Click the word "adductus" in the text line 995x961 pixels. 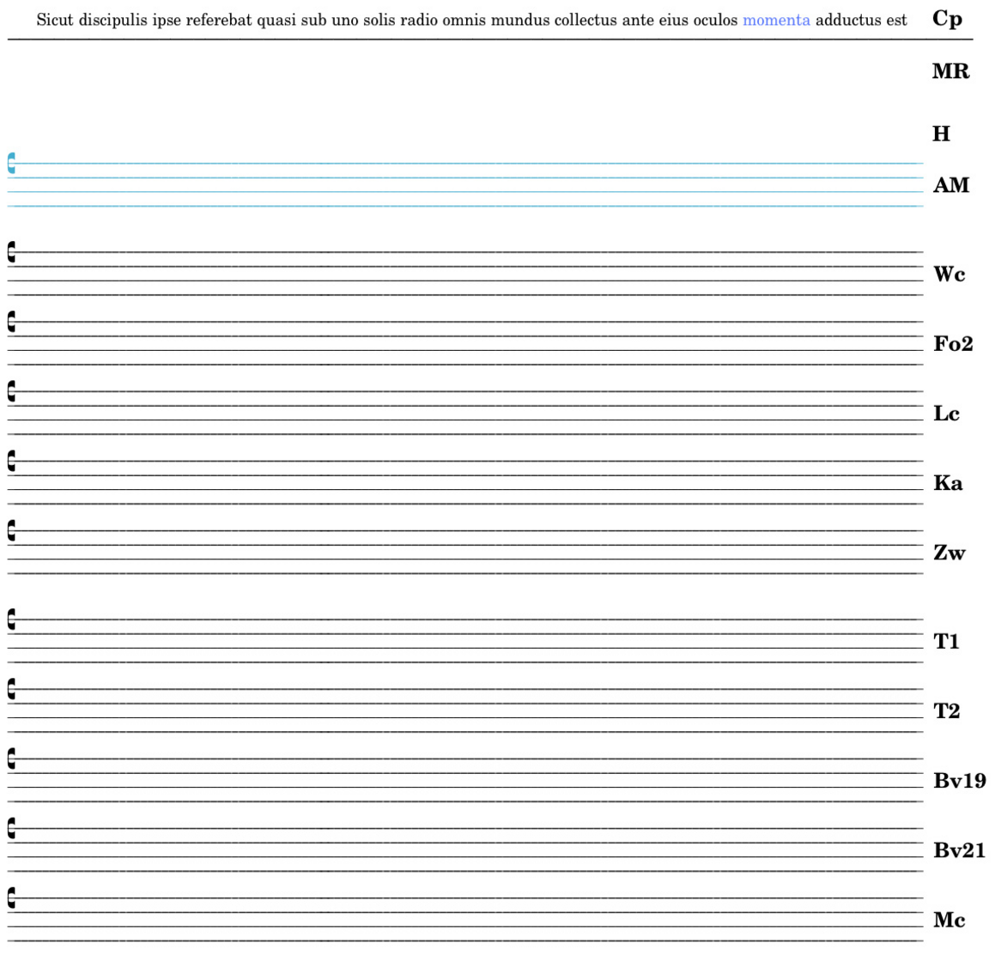pos(848,20)
